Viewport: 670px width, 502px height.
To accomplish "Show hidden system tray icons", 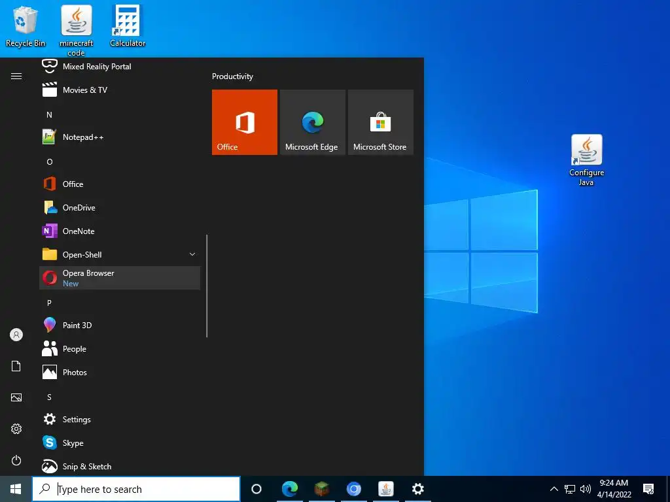I will coord(554,489).
